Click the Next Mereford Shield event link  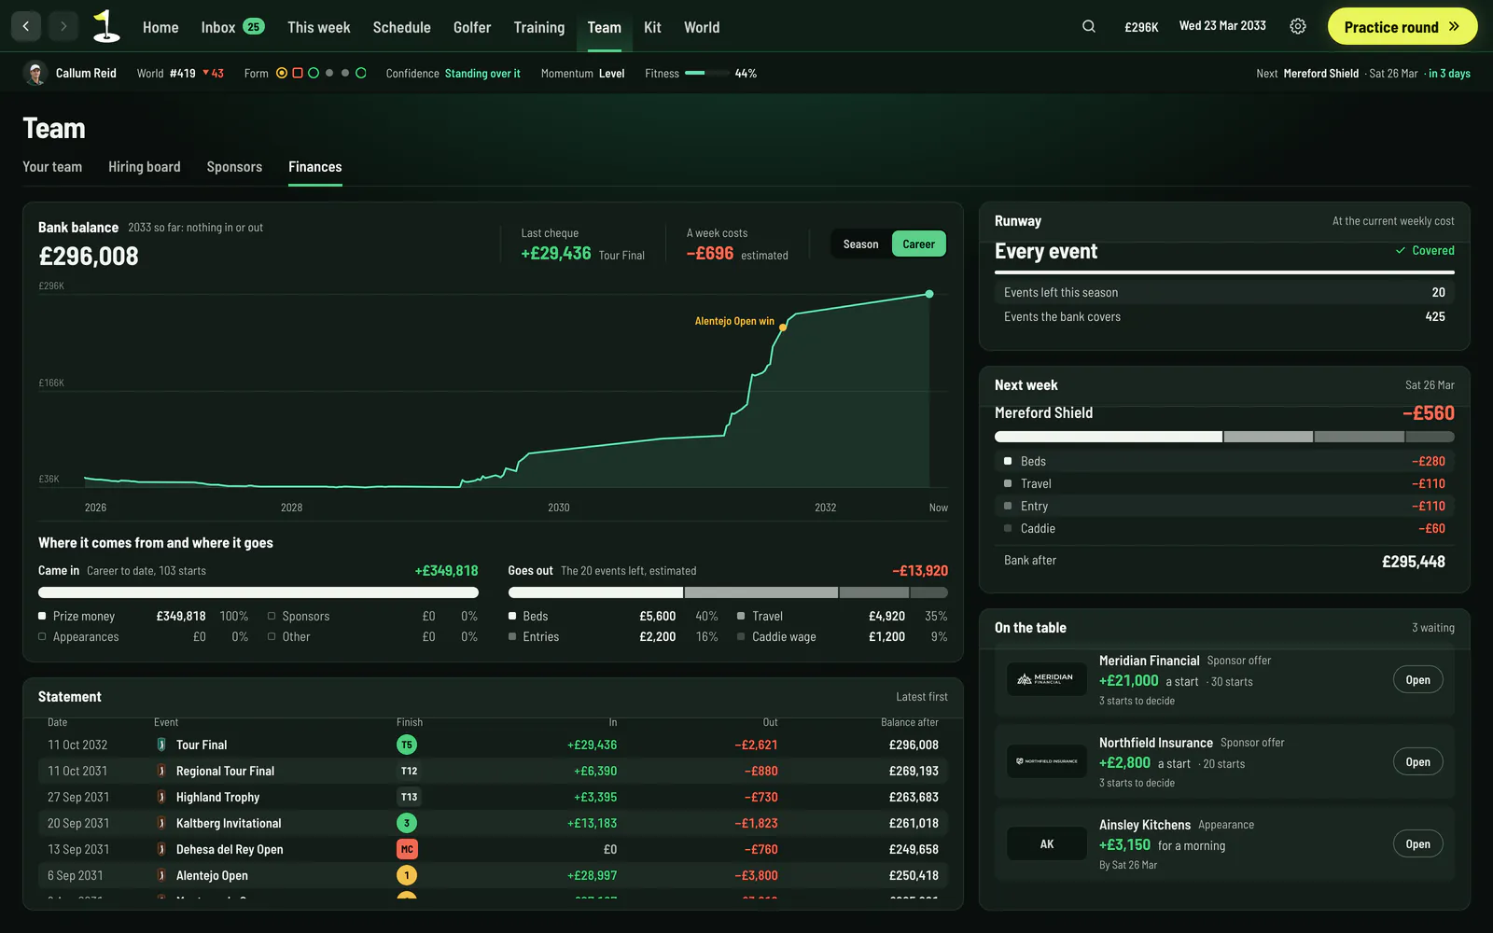1362,73
